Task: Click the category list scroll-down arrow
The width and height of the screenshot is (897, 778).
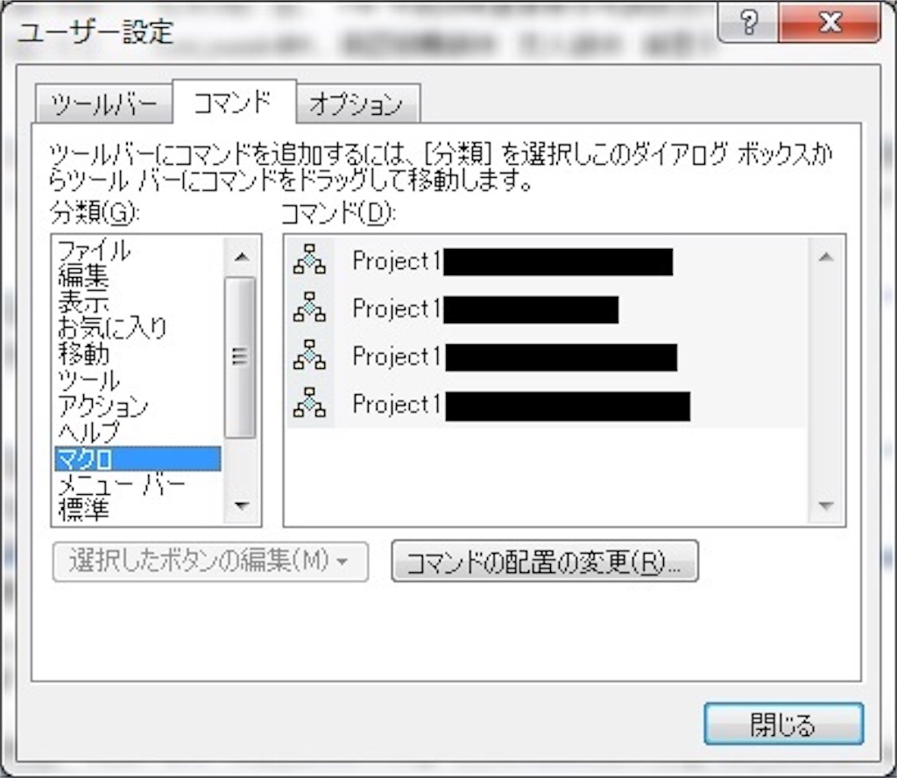Action: tap(242, 506)
